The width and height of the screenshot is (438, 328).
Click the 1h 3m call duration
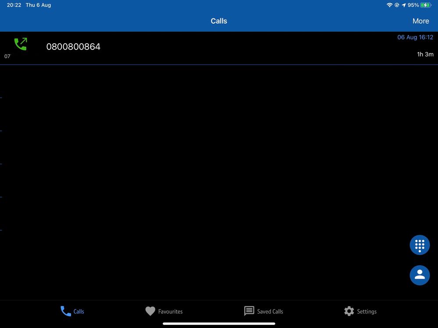425,54
